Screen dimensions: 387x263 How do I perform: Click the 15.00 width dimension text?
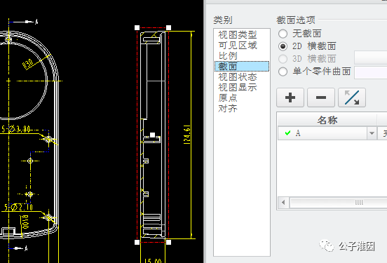point(153,261)
